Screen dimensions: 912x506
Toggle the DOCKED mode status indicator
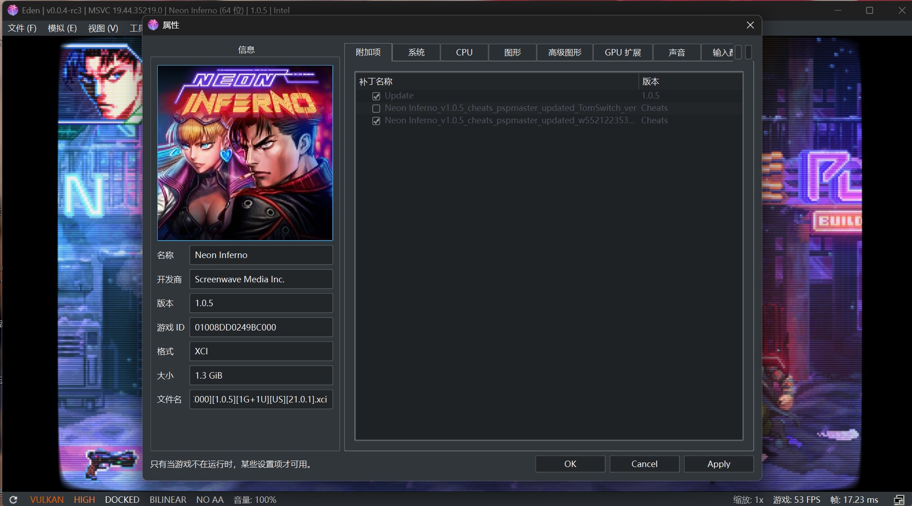(x=122, y=500)
